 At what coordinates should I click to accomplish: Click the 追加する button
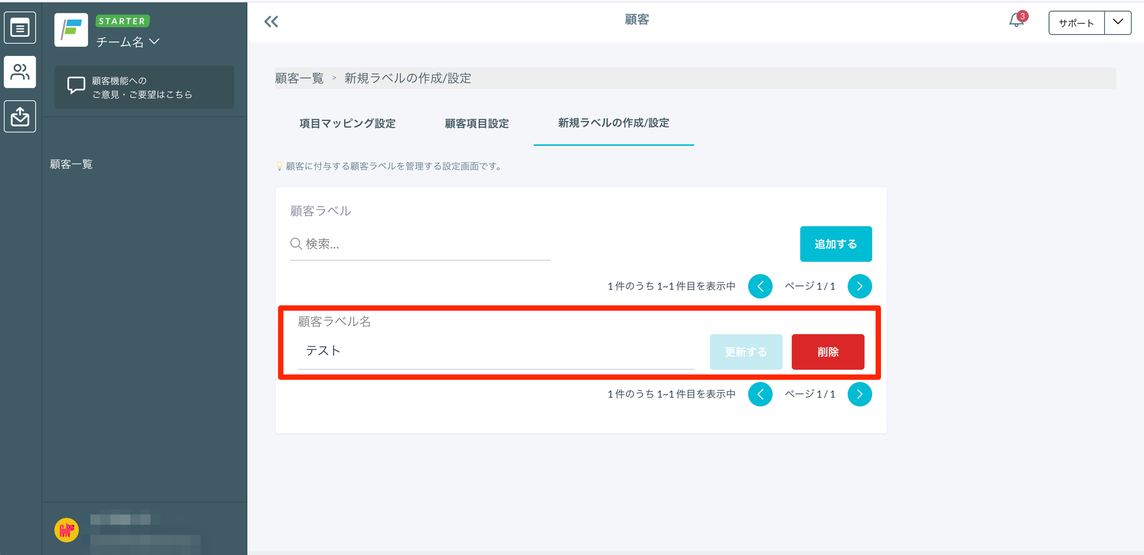[836, 244]
